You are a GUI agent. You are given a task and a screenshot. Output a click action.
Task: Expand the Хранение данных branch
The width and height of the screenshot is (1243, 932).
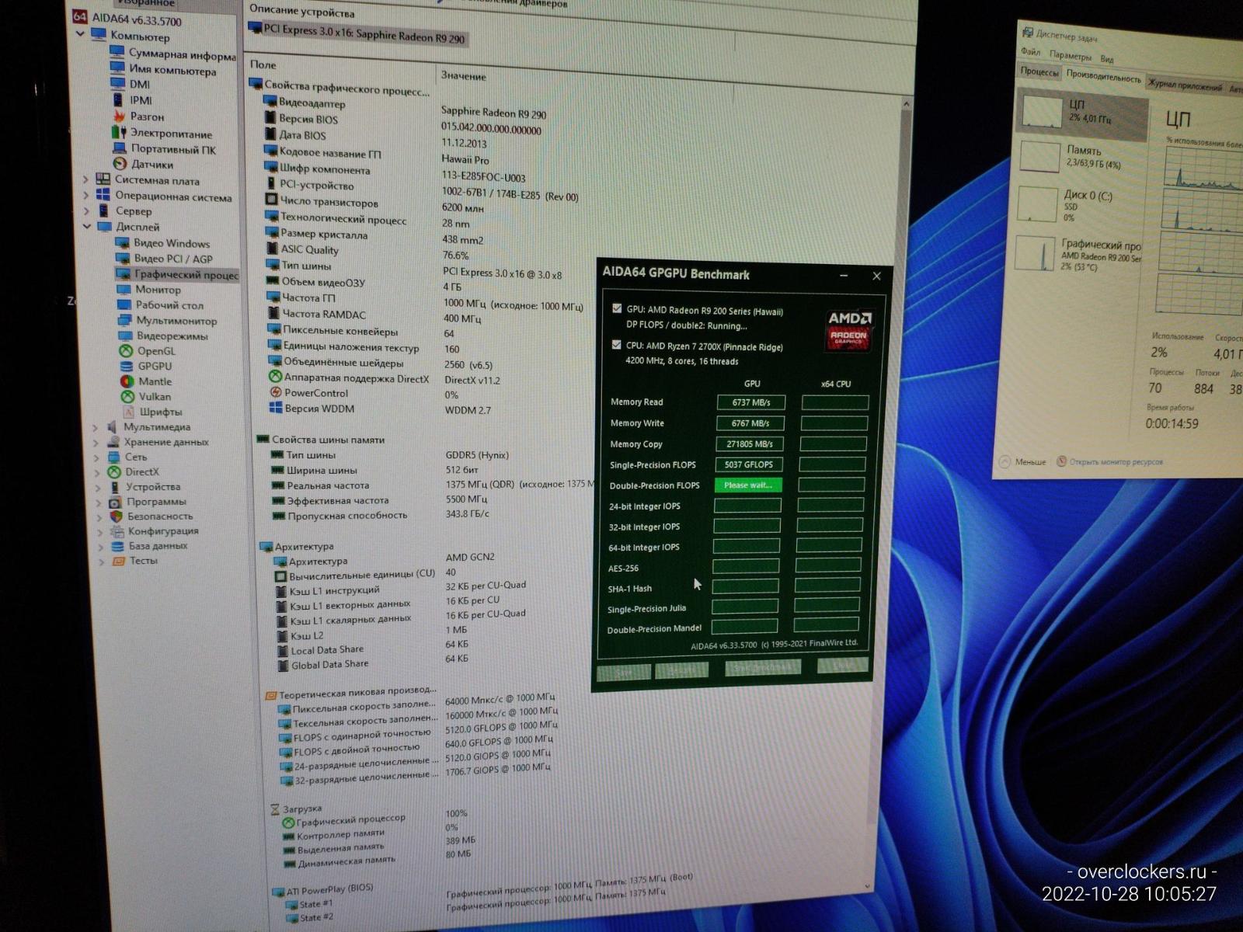pos(96,443)
